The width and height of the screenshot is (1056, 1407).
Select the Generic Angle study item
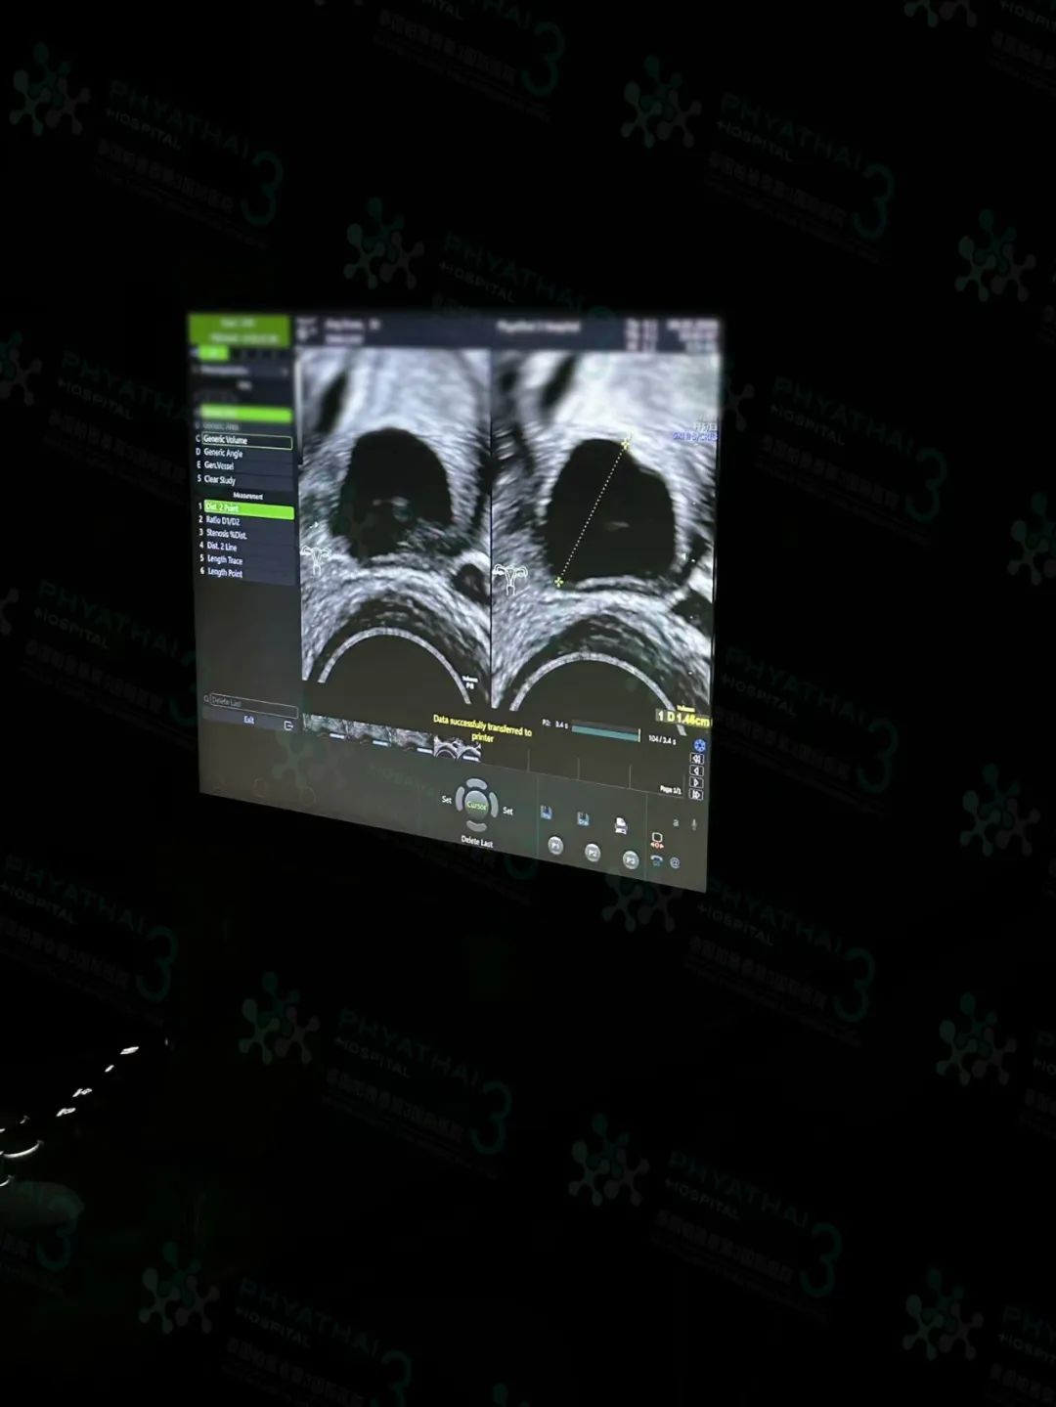[x=246, y=454]
